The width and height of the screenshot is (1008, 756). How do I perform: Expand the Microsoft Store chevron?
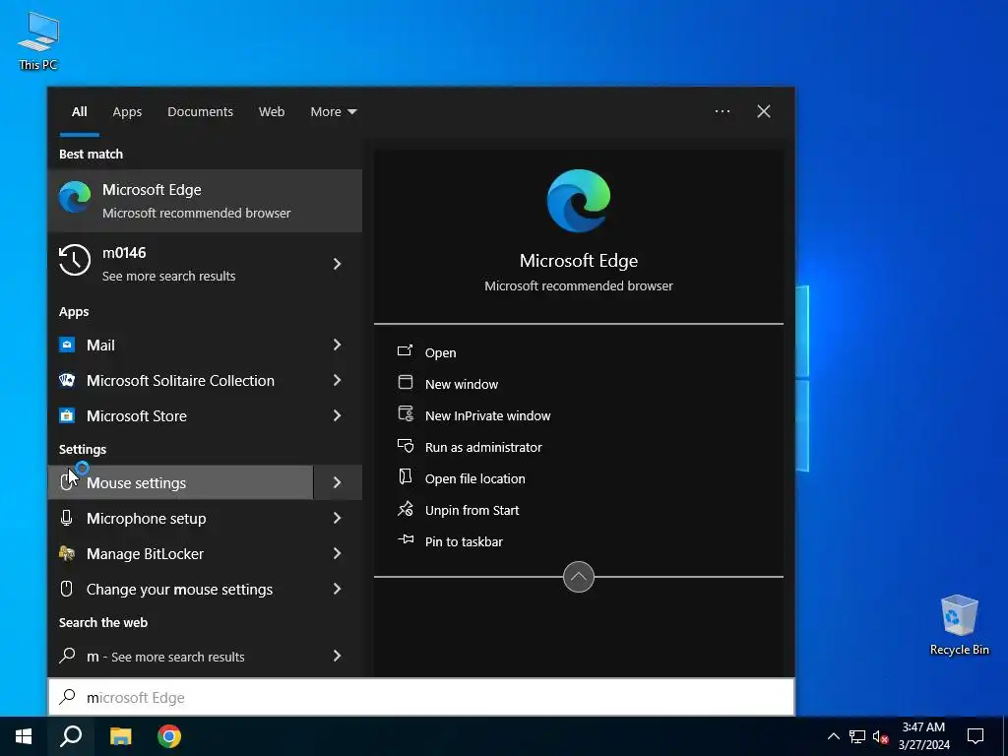(337, 416)
